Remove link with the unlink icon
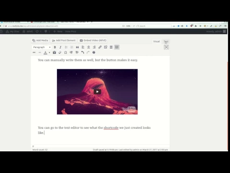 (x=105, y=47)
